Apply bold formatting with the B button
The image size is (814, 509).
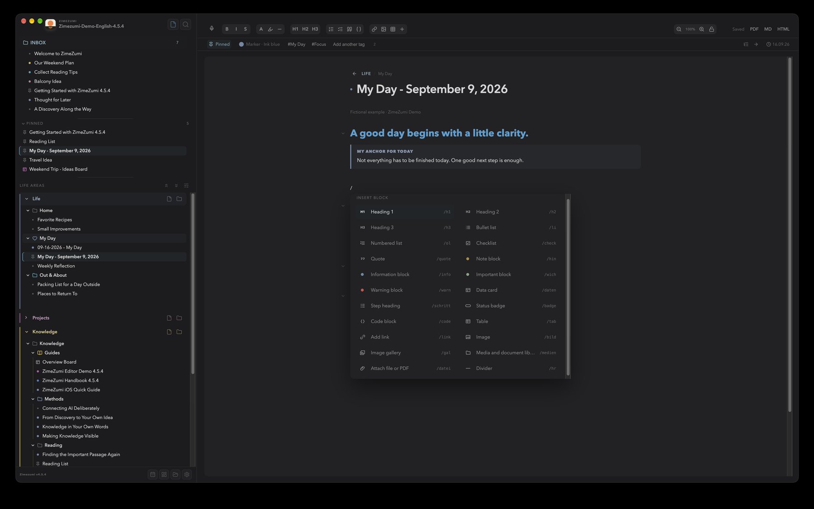pyautogui.click(x=227, y=29)
